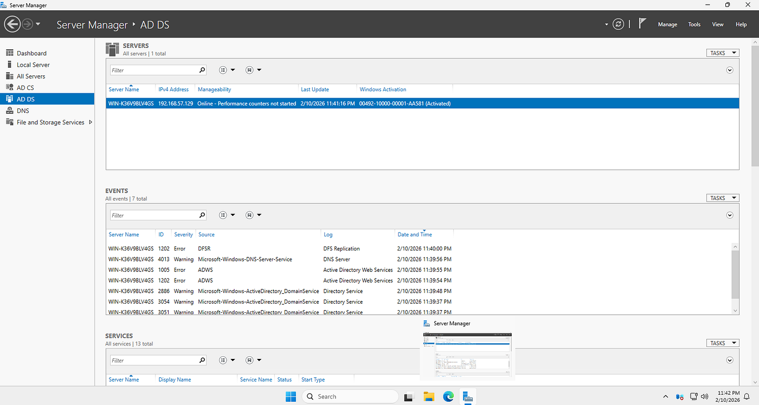
Task: Refresh Server Manager with the refresh icon
Action: pyautogui.click(x=618, y=24)
